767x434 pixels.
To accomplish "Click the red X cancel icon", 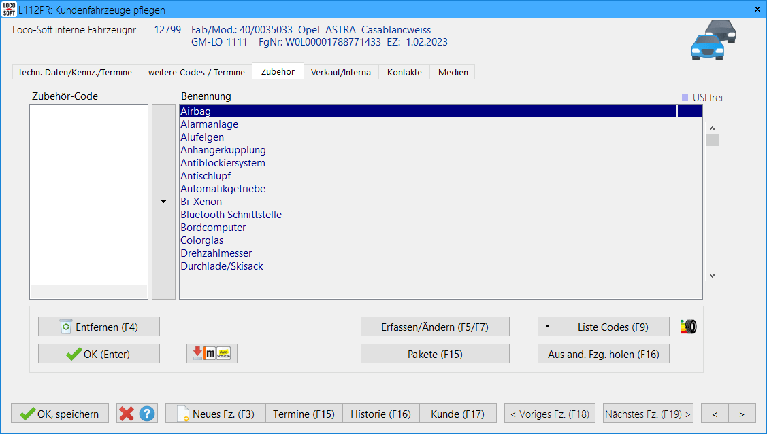I will [126, 414].
